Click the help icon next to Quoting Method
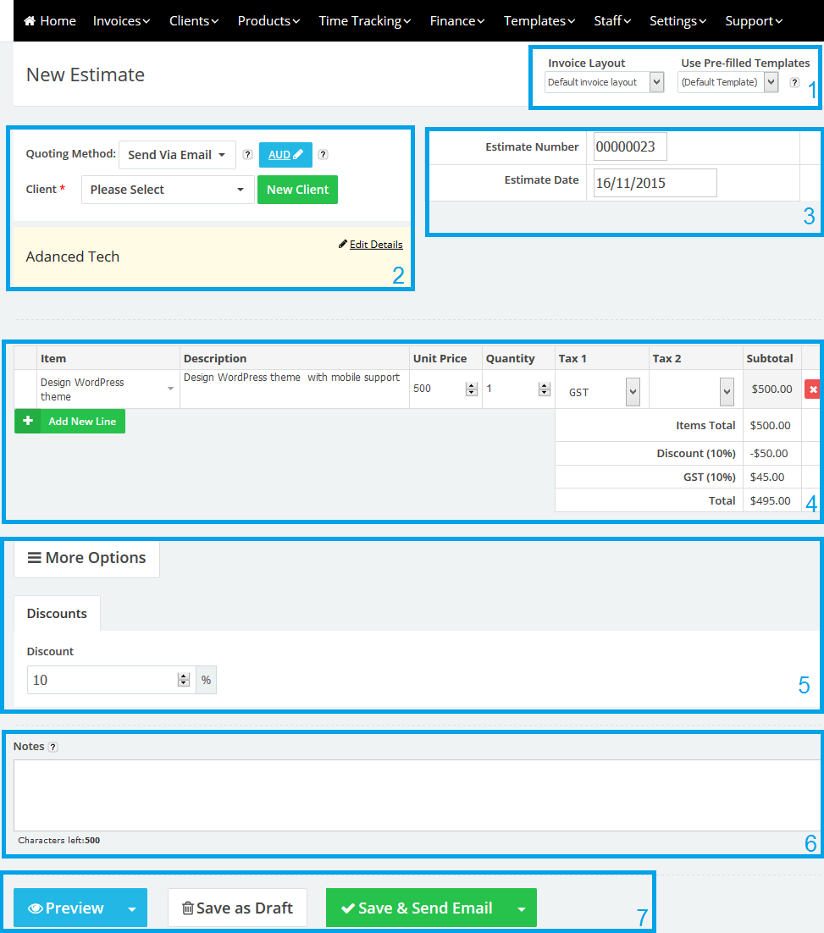Viewport: 824px width, 933px height. (247, 155)
